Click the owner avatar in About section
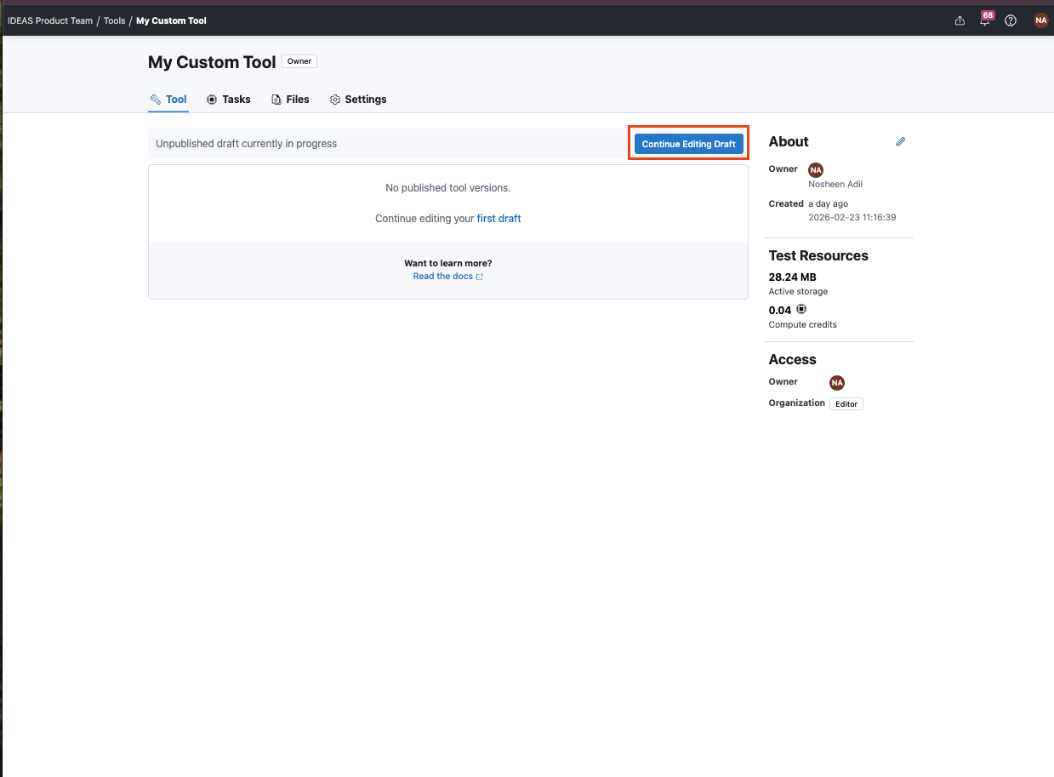This screenshot has width=1054, height=777. (x=816, y=170)
